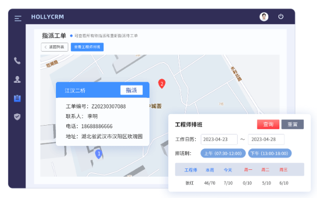Open the shield checkmark sidebar icon
This screenshot has width=317, height=198.
click(x=17, y=117)
